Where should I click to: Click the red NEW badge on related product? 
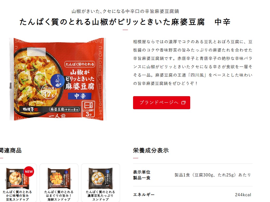click(x=29, y=172)
